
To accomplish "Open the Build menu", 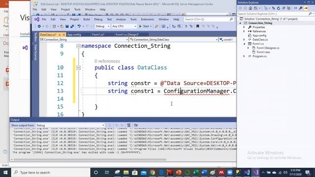I will [x=87, y=19].
